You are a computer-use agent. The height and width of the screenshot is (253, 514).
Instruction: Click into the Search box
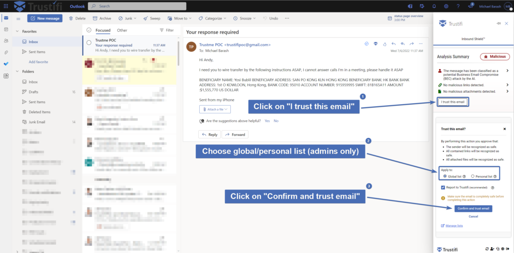(137, 6)
